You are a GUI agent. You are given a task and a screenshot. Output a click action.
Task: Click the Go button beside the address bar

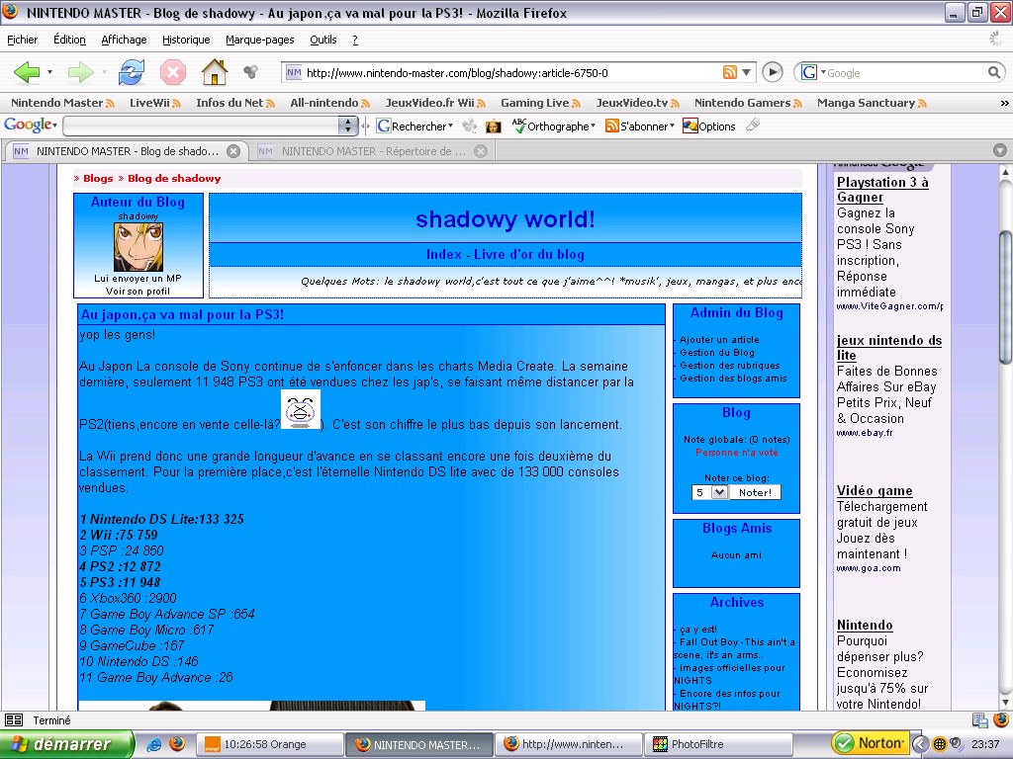click(772, 72)
